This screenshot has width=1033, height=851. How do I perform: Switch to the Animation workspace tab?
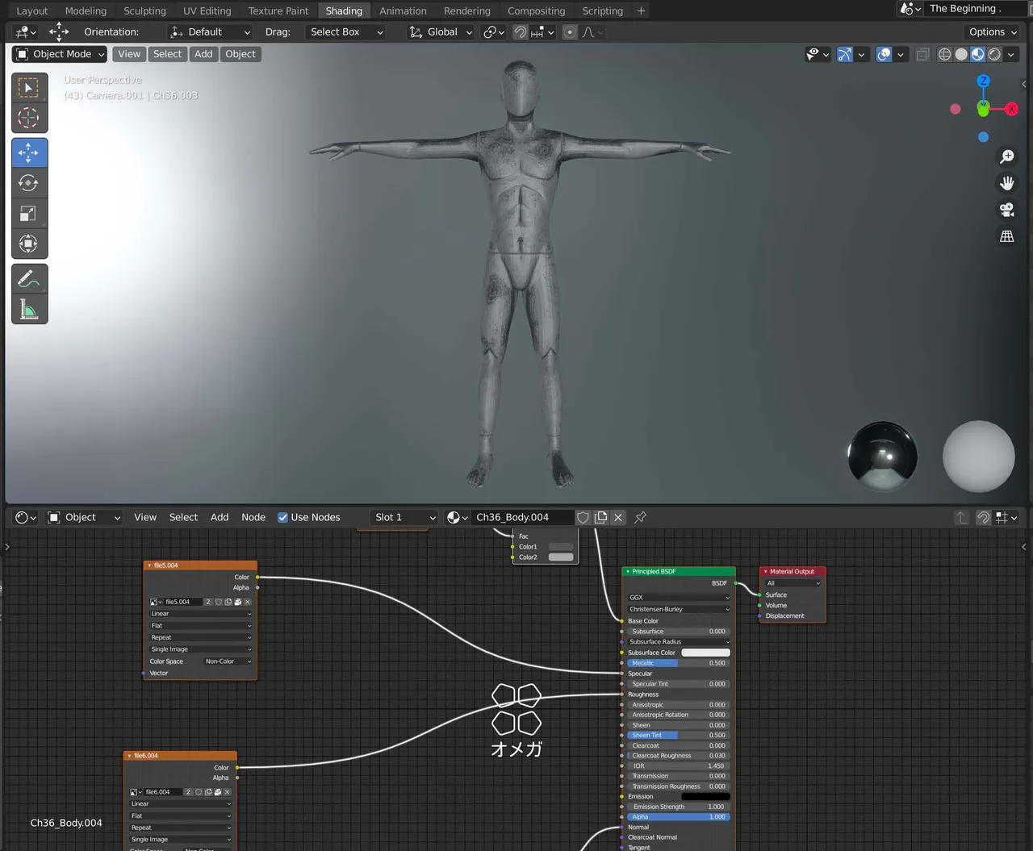pyautogui.click(x=403, y=10)
